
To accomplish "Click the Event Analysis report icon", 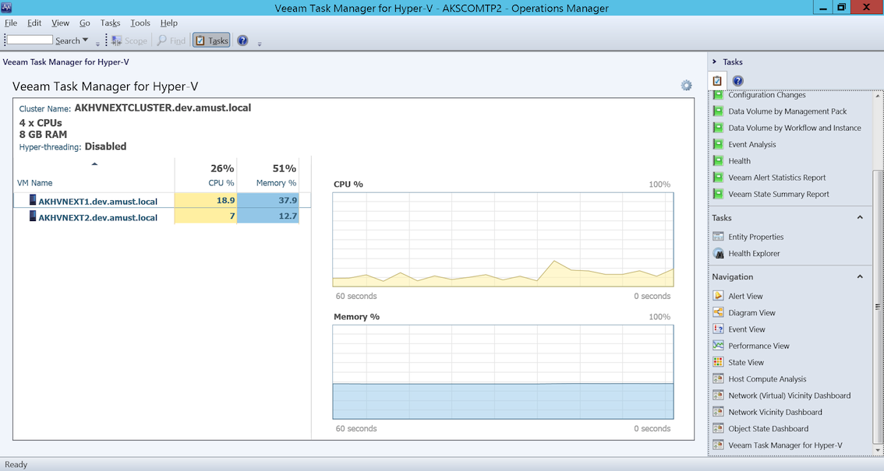I will coord(718,144).
